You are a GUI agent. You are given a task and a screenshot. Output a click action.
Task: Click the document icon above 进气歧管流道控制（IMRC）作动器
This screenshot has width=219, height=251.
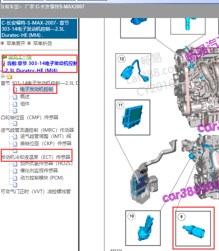point(15,124)
